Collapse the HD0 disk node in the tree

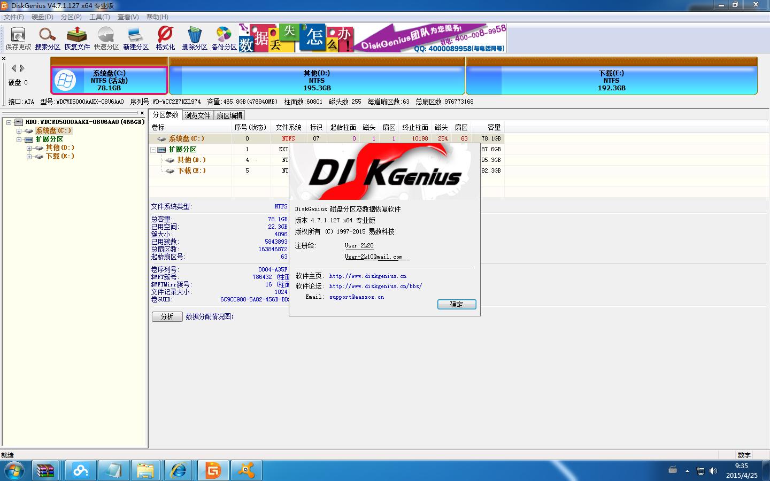[x=9, y=122]
